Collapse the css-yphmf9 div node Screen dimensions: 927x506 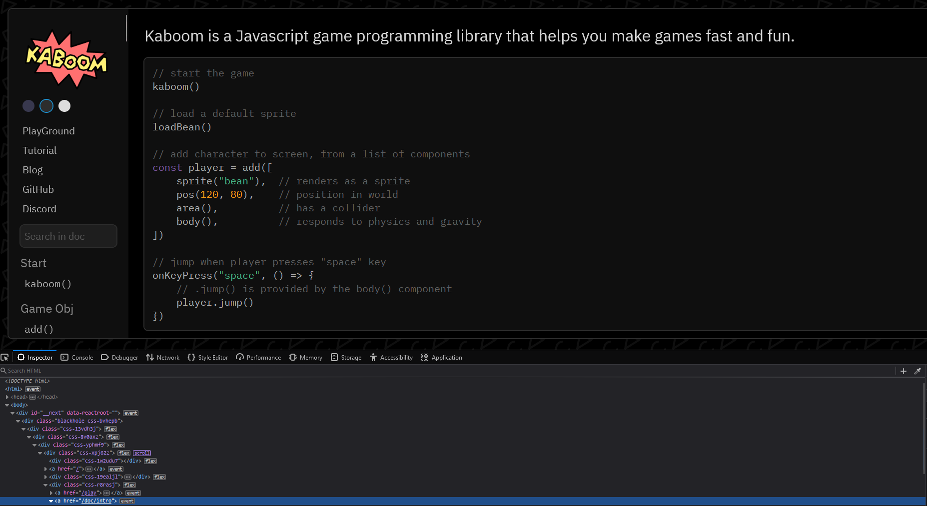(34, 445)
